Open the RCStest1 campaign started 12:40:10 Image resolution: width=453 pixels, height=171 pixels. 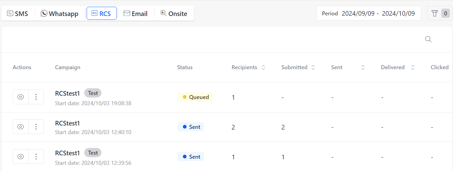pos(67,123)
